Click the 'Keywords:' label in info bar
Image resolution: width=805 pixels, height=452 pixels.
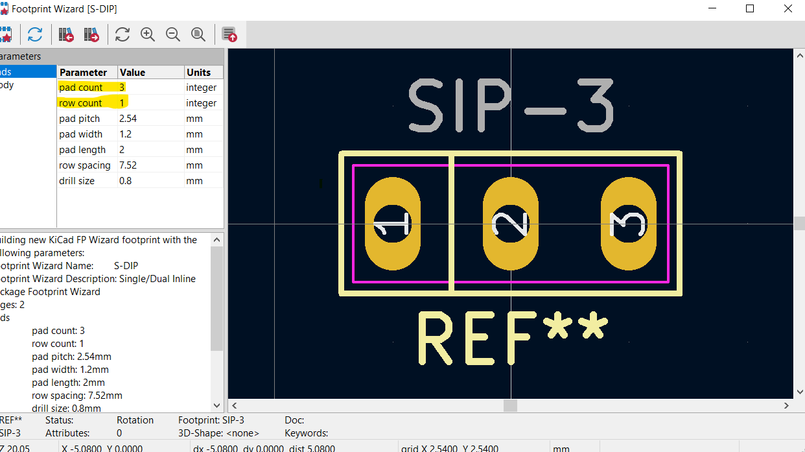click(x=306, y=433)
